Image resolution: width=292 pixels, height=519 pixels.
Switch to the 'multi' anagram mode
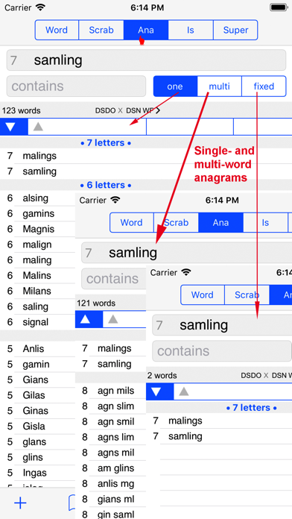[x=220, y=86]
